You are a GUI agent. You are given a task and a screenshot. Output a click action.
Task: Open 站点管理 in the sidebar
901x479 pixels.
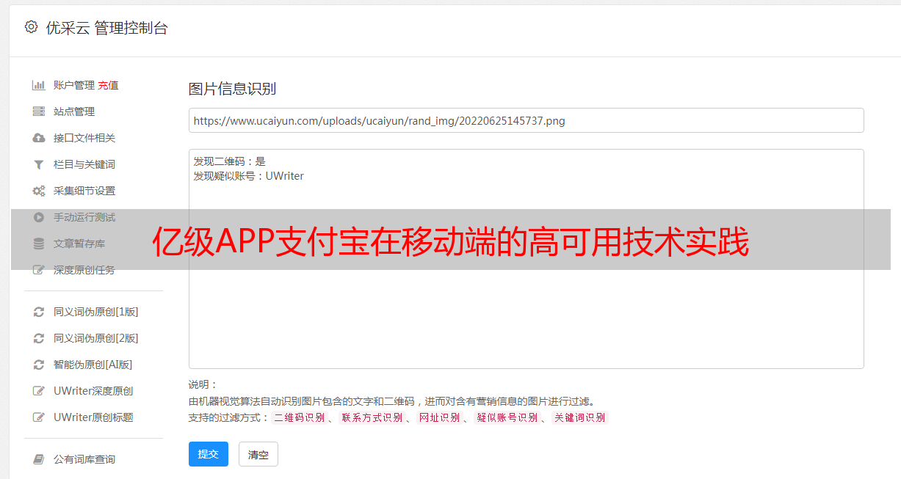point(74,111)
